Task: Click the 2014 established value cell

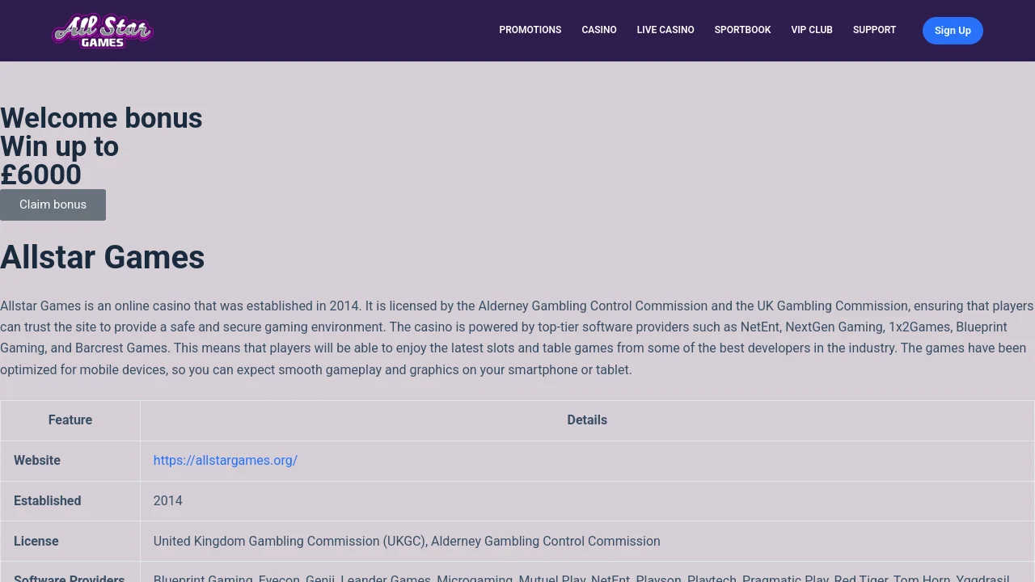Action: point(167,500)
